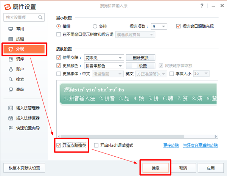
Task: Open the 与好友分享当前皮肤 link
Action: [x=200, y=145]
